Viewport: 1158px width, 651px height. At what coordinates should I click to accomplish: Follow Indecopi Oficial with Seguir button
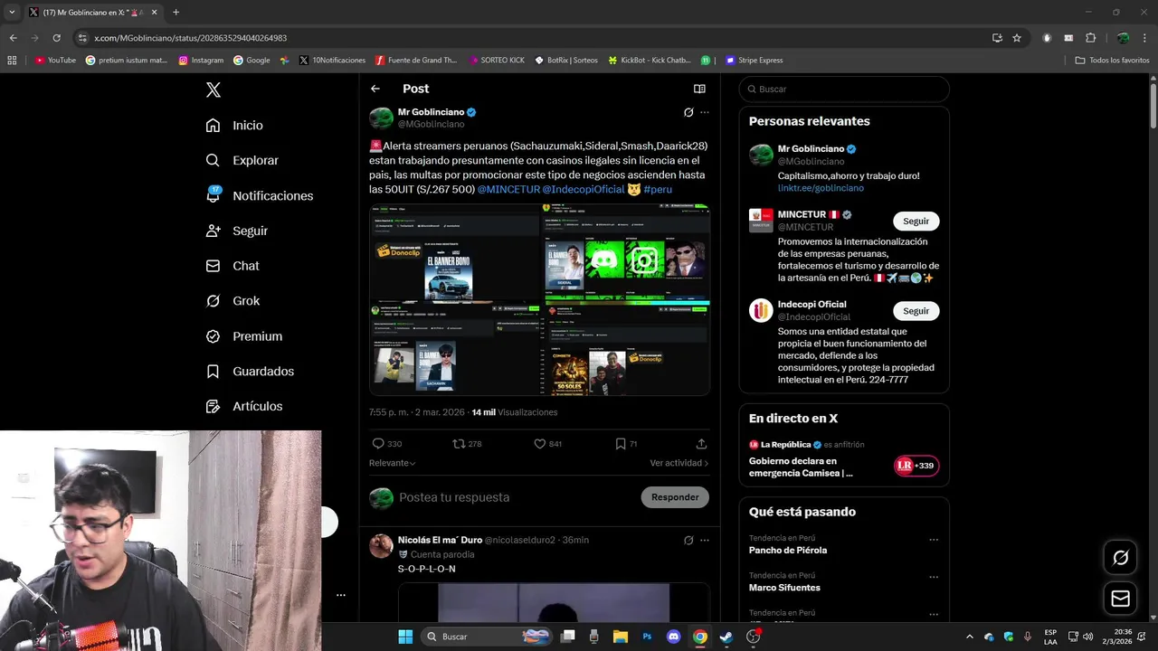click(916, 311)
